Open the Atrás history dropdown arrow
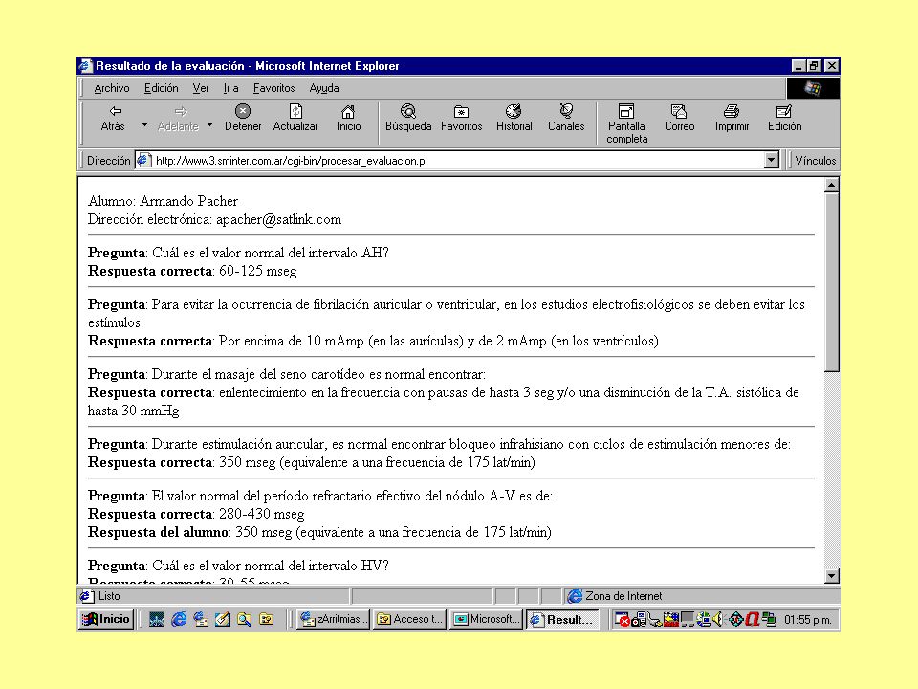918x689 pixels. tap(144, 124)
